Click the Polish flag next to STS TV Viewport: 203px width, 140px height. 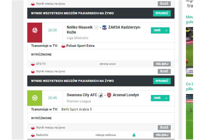pyautogui.click(x=33, y=64)
